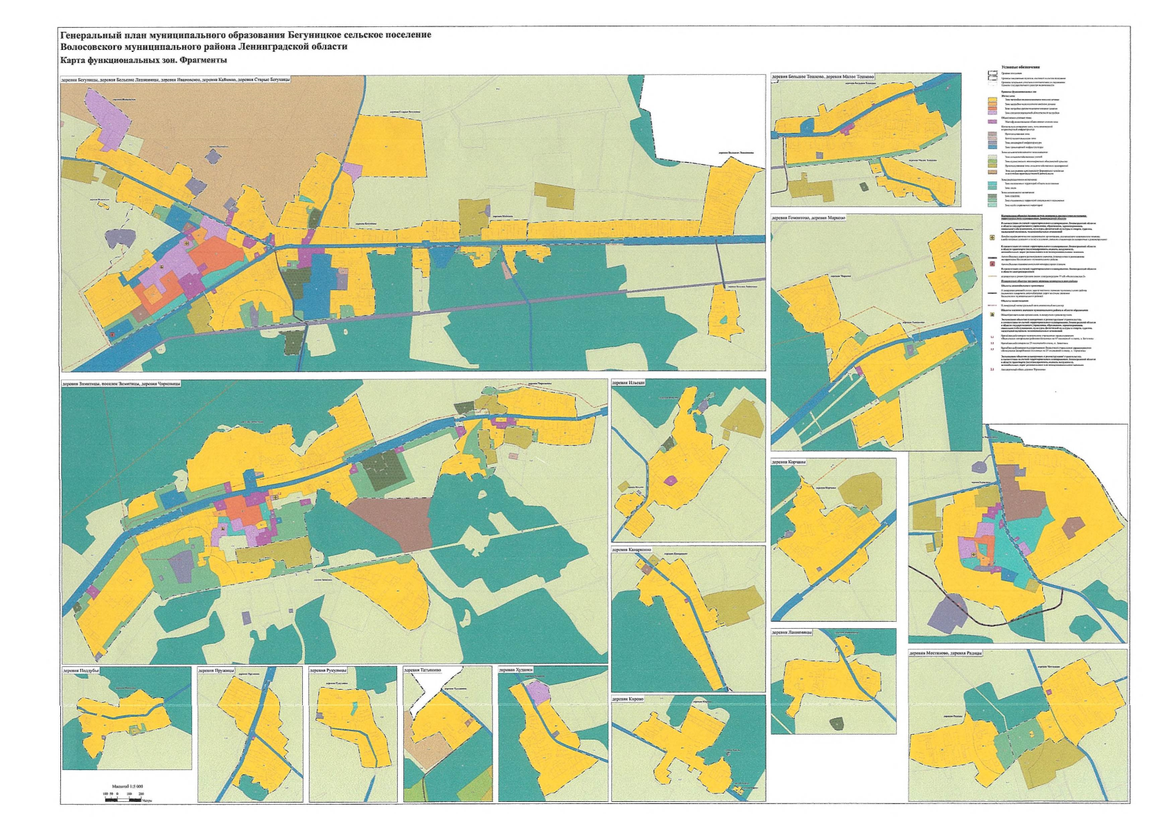
Task: Click the dashed settlement boundary symbol atop legend
Action: click(x=992, y=73)
